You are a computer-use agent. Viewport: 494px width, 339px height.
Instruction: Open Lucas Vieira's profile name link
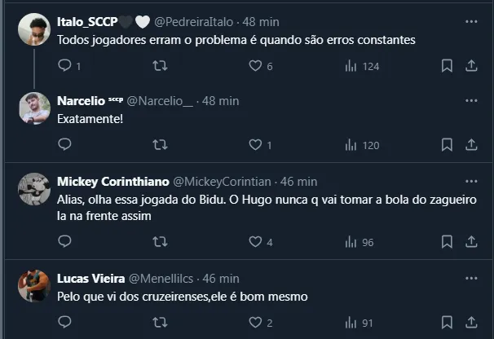click(x=89, y=278)
